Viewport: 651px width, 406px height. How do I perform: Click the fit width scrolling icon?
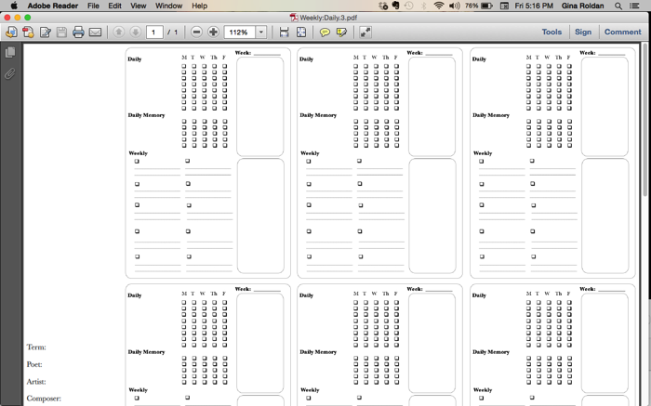284,32
